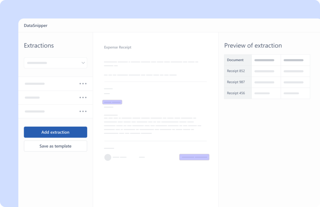Open the three-dot menu for the second extraction
The height and width of the screenshot is (207, 320).
tap(83, 97)
